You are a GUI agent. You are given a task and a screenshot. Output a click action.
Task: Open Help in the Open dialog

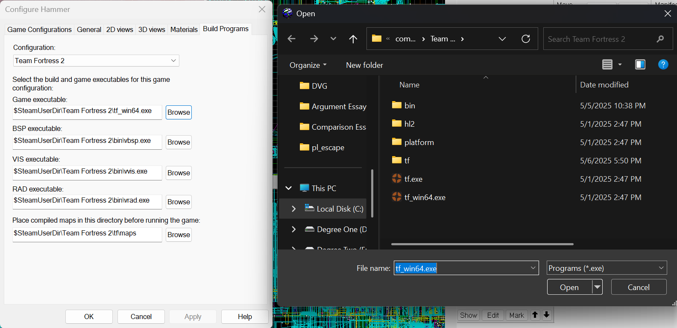coord(663,64)
